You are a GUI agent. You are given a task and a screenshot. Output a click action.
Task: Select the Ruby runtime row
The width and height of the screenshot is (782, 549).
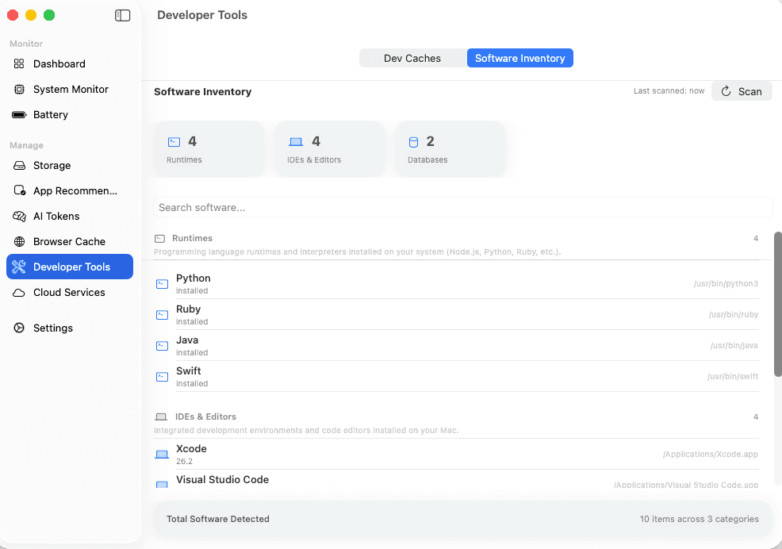click(x=456, y=314)
